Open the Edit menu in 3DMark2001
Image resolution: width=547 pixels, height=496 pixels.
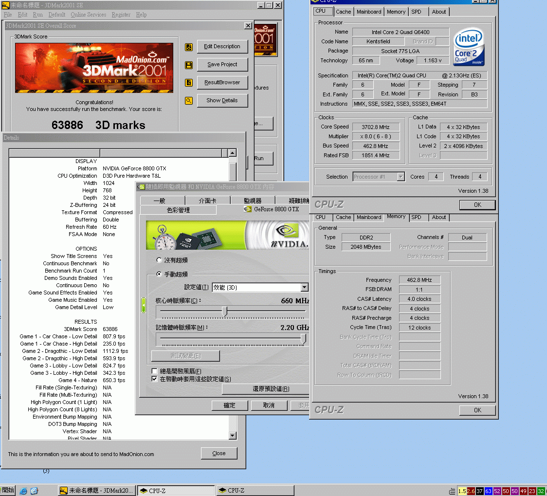click(22, 15)
